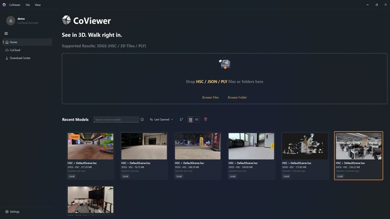The height and width of the screenshot is (219, 390).
Task: Click the file drop illustration icon
Action: 224,63
